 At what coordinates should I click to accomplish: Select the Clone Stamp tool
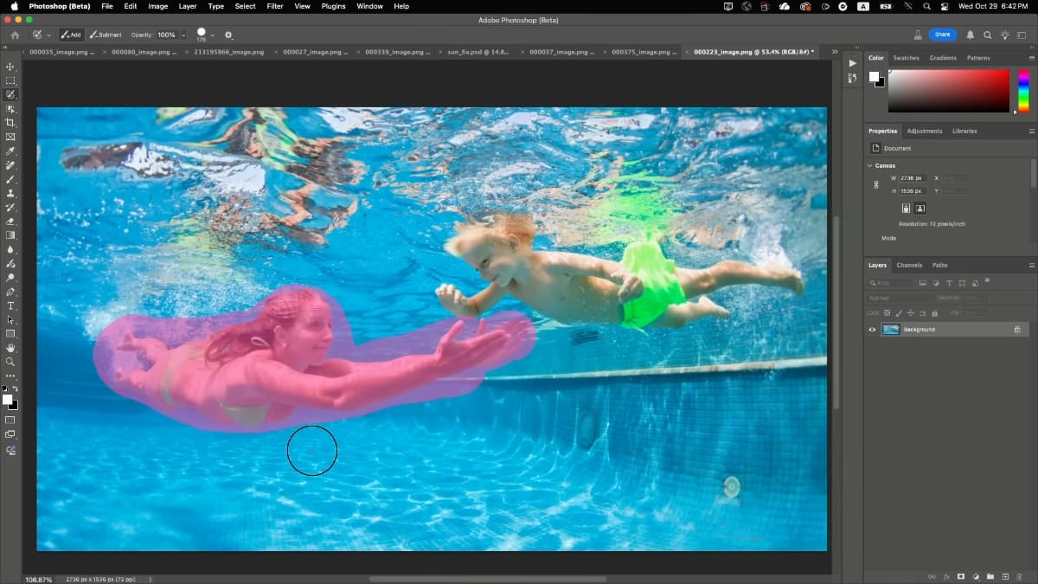(x=10, y=193)
